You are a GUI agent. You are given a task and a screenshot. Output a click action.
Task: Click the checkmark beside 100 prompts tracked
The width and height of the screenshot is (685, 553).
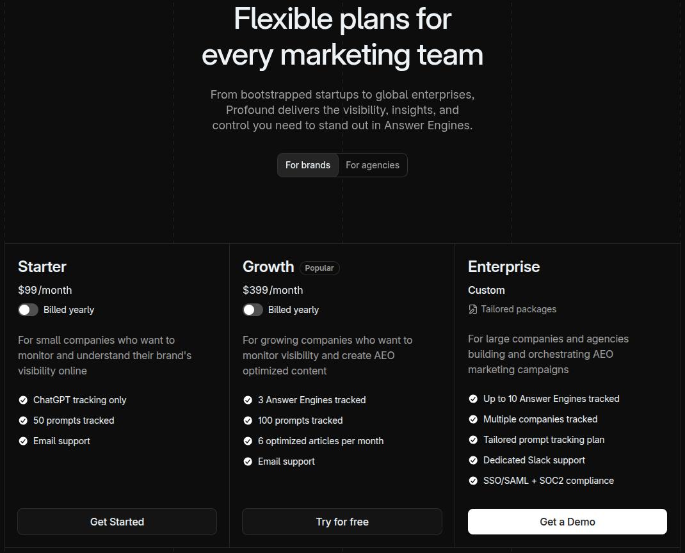tap(248, 421)
